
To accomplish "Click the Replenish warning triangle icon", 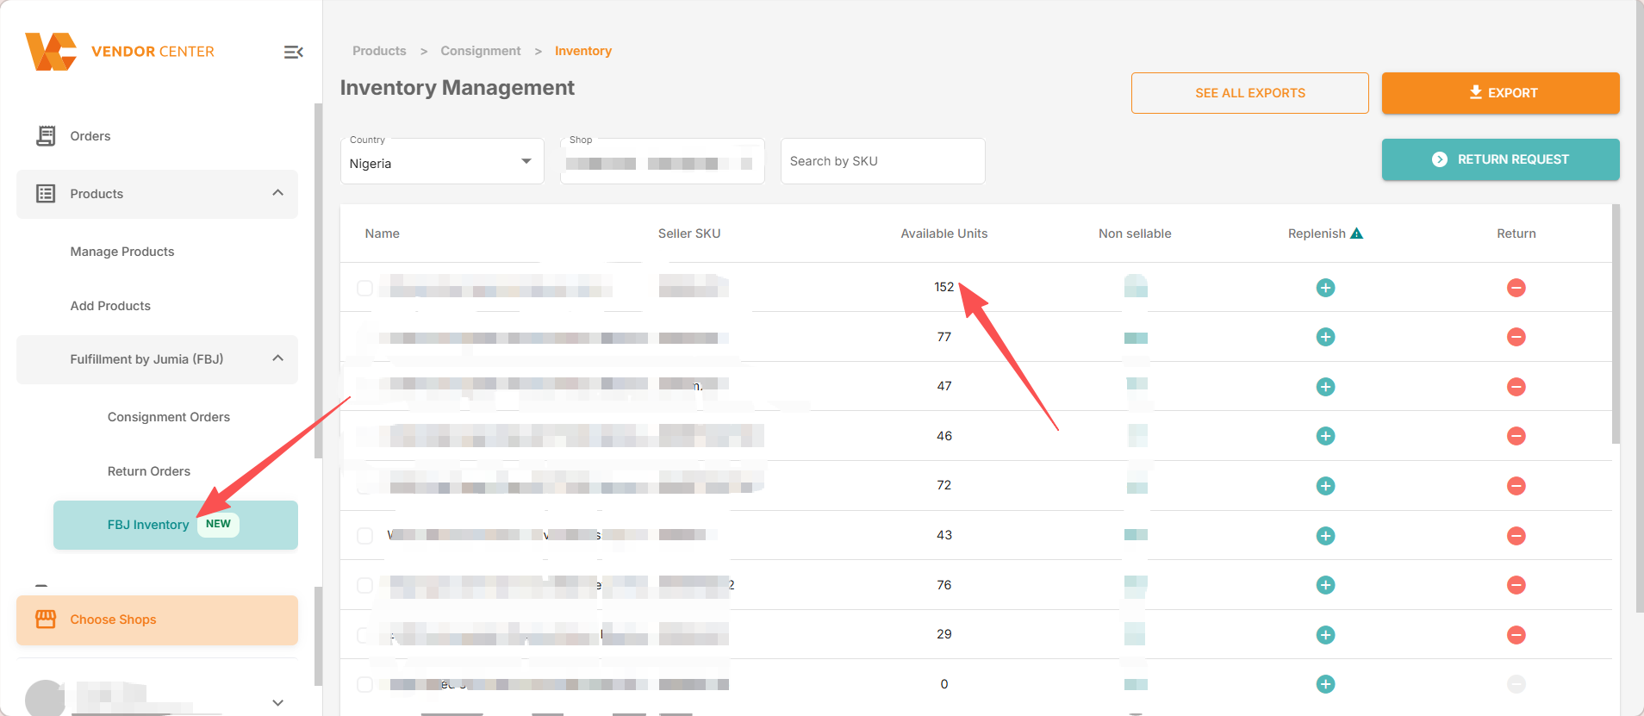I will point(1356,233).
